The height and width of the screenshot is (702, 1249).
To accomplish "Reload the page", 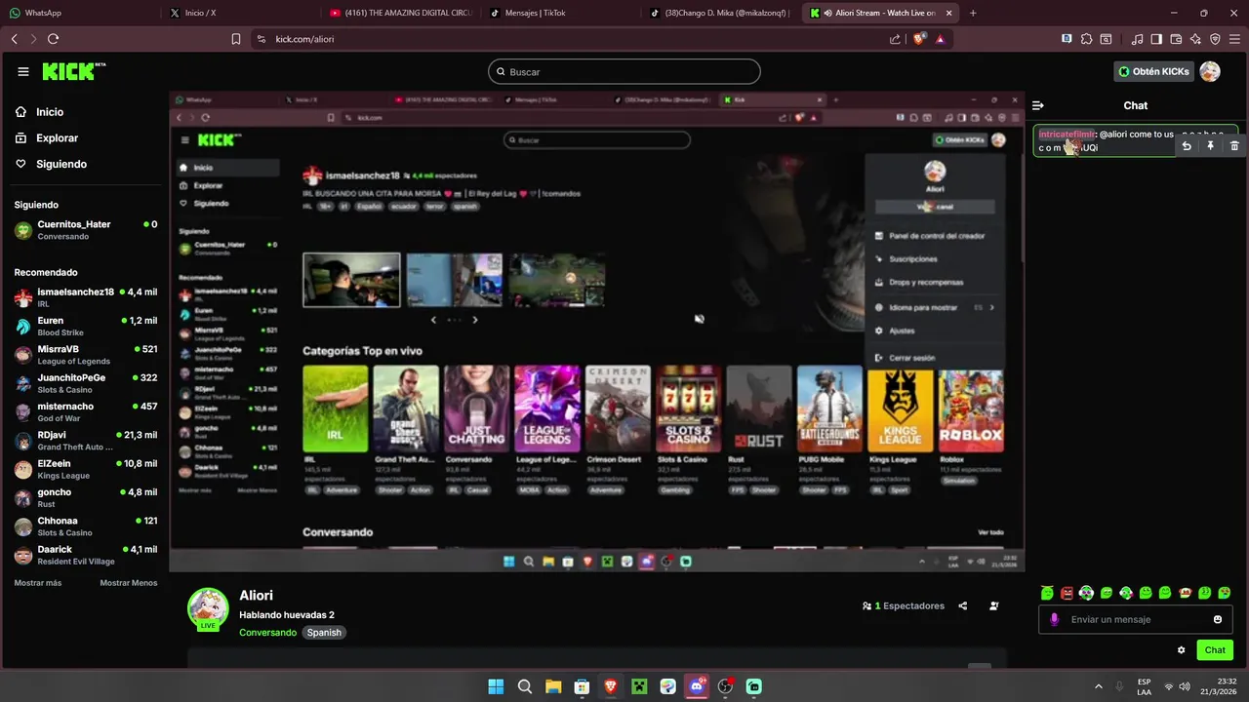I will click(54, 39).
